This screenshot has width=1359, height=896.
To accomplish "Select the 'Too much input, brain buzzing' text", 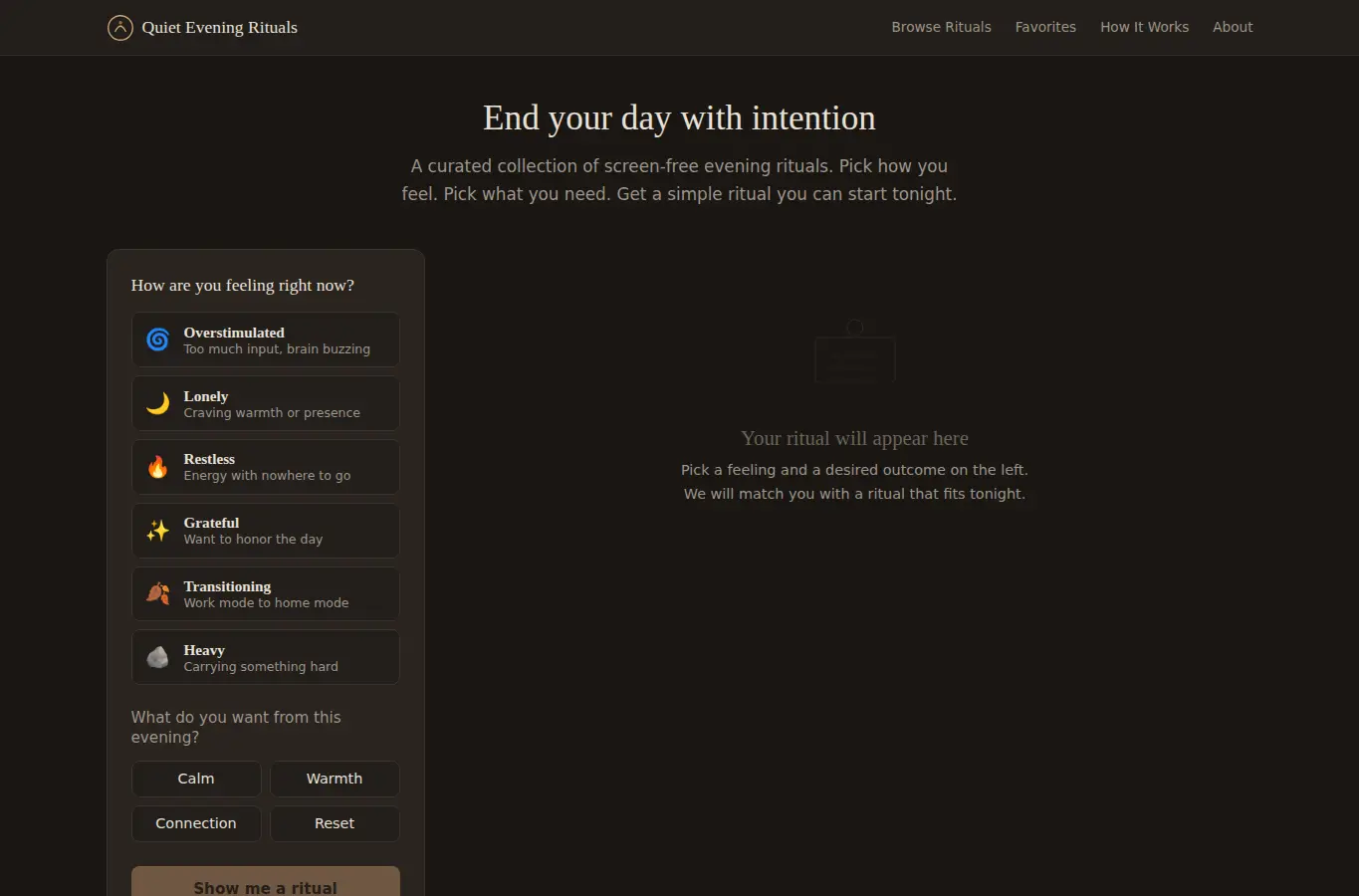I will (x=277, y=349).
